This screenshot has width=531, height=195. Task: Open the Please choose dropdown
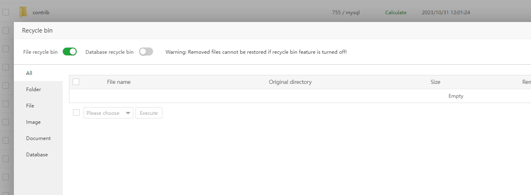click(x=108, y=113)
